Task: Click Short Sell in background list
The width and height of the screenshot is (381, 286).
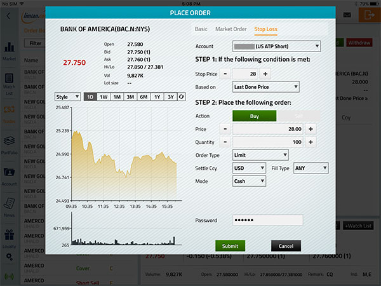Action: pyautogui.click(x=88, y=283)
